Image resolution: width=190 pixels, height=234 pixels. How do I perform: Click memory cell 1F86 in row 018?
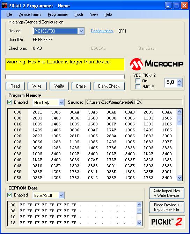coord(167,130)
